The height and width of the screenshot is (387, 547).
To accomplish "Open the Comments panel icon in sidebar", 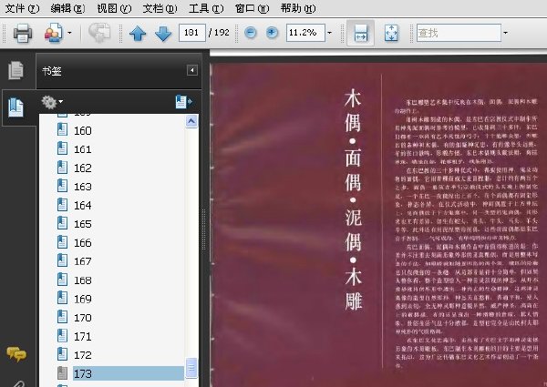I will click(16, 354).
